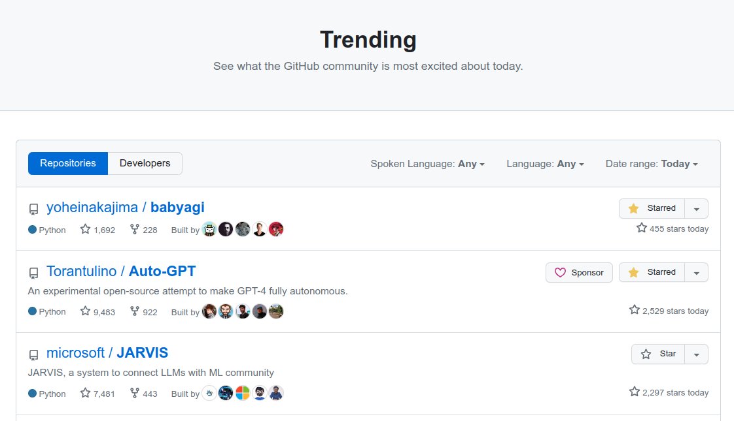Expand the Spoken Language: Any dropdown
This screenshot has width=734, height=421.
click(x=427, y=164)
